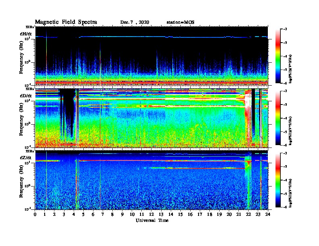This screenshot has height=246, width=319.
Task: Click hour tick label '3' on time axis
Action: click(64, 215)
